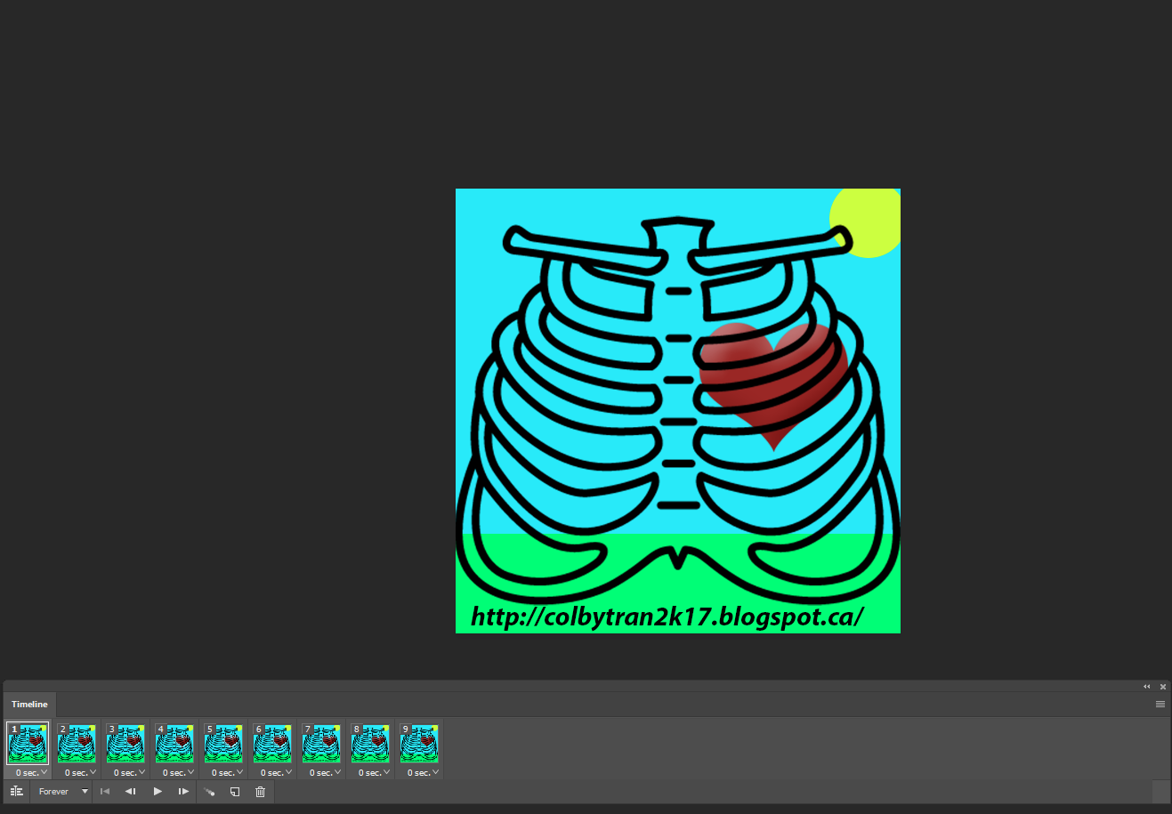1172x814 pixels.
Task: Select animation frame 4 thumbnail
Action: pyautogui.click(x=174, y=743)
